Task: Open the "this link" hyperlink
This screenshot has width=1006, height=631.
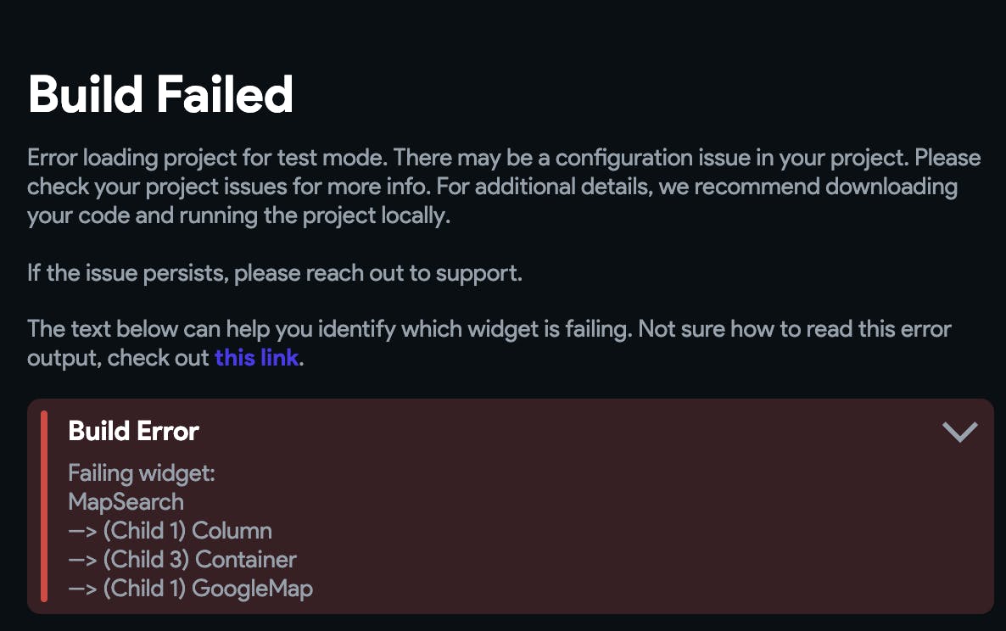Action: tap(256, 358)
